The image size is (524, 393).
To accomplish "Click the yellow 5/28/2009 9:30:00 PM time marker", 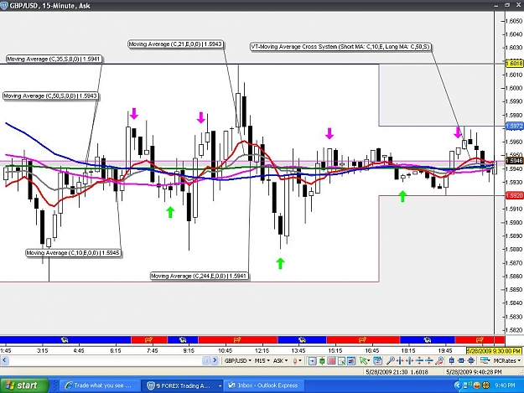I will click(x=494, y=350).
